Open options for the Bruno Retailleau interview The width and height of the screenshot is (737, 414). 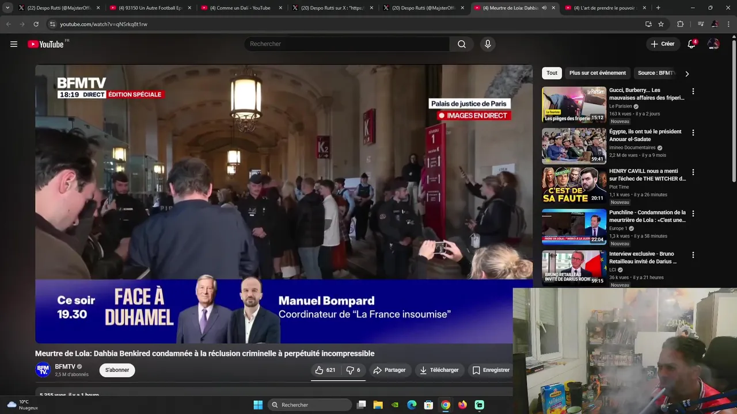(693, 255)
